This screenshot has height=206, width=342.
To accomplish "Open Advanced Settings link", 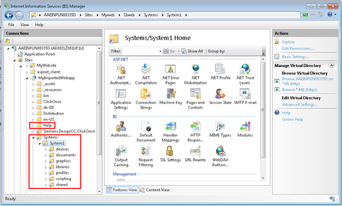I will click(300, 105).
